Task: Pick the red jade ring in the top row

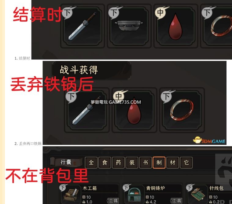Action: (216, 26)
